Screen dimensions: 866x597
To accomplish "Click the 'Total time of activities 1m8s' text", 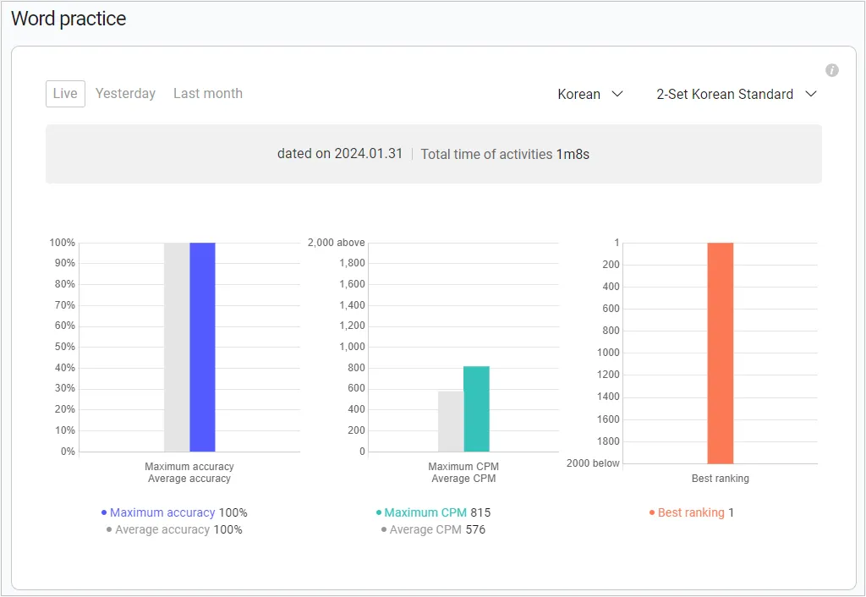I will (x=505, y=154).
